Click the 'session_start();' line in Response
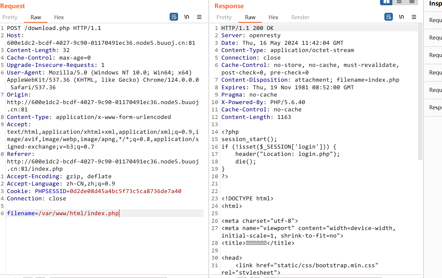442x278 pixels. tap(249, 139)
